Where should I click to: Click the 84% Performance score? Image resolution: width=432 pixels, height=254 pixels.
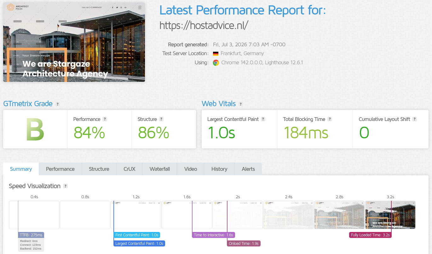[x=89, y=133]
